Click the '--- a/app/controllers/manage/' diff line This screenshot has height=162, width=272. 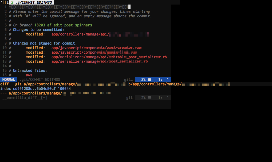click(56, 93)
